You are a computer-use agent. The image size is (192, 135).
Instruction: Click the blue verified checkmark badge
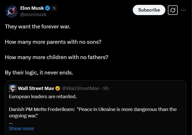(48, 8)
